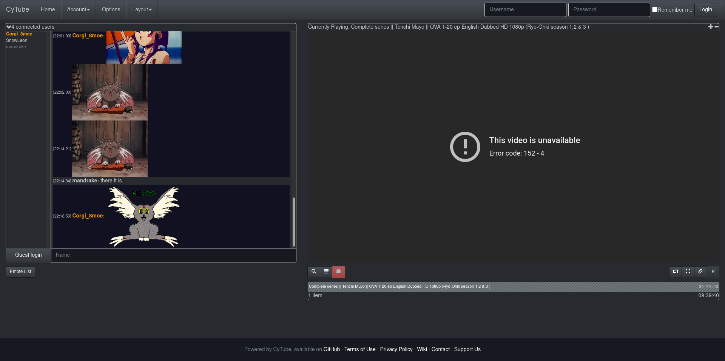Follow the GitHub footer link
725x361 pixels.
[x=332, y=349]
